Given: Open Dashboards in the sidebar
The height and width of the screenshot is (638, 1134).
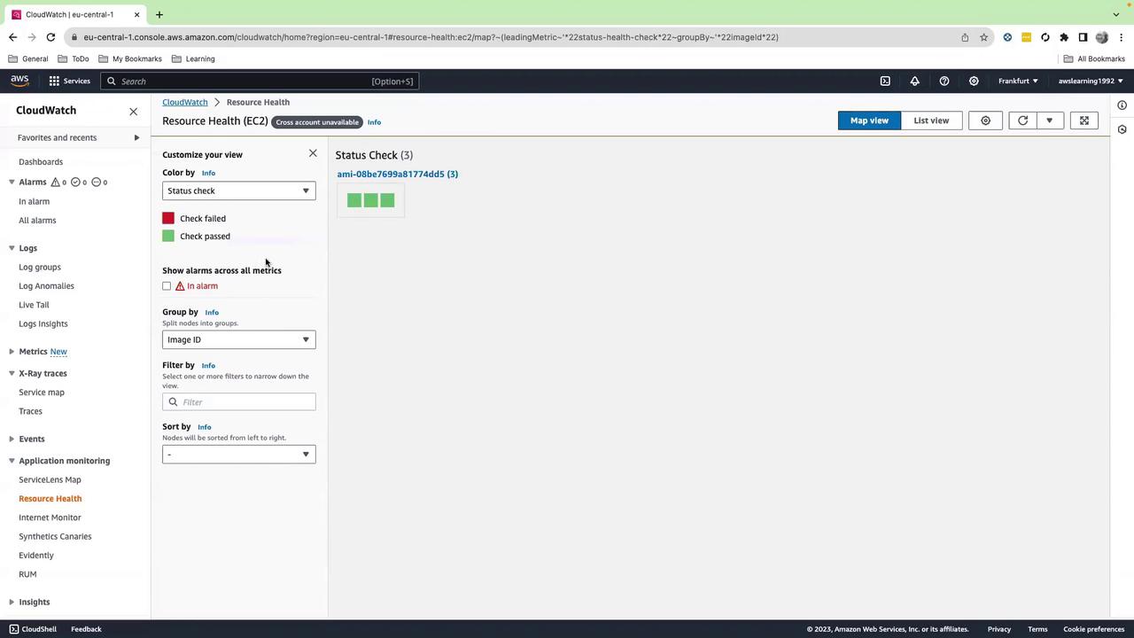Looking at the screenshot, I should pos(41,162).
